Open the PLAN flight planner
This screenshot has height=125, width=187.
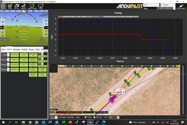[x=10, y=7]
